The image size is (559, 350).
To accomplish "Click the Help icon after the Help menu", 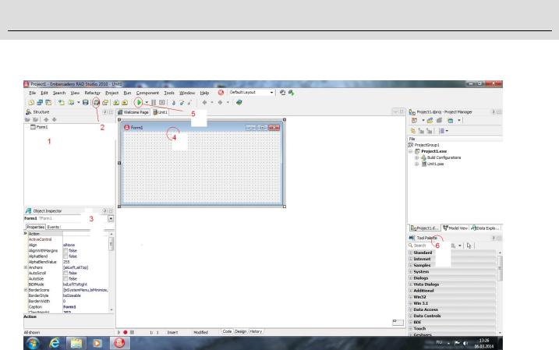I will pos(221,93).
